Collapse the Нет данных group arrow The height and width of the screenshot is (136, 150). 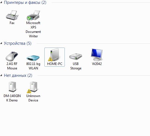1,75
